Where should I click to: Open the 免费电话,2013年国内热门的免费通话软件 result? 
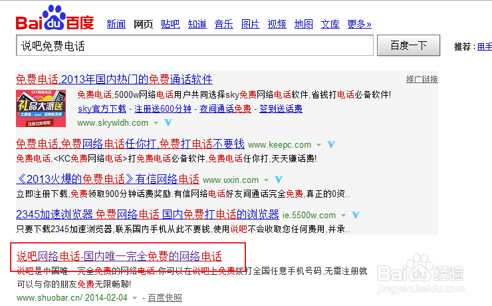(x=114, y=79)
